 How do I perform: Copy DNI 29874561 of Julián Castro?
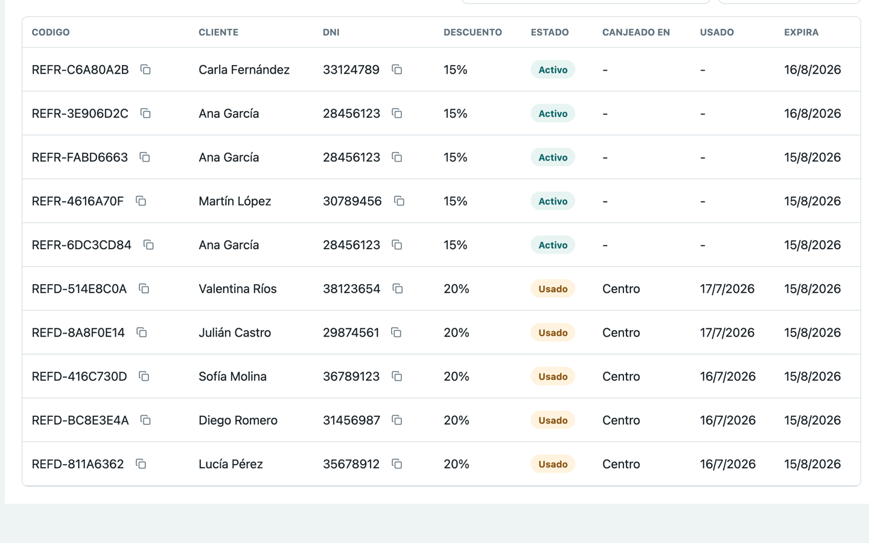pyautogui.click(x=396, y=332)
